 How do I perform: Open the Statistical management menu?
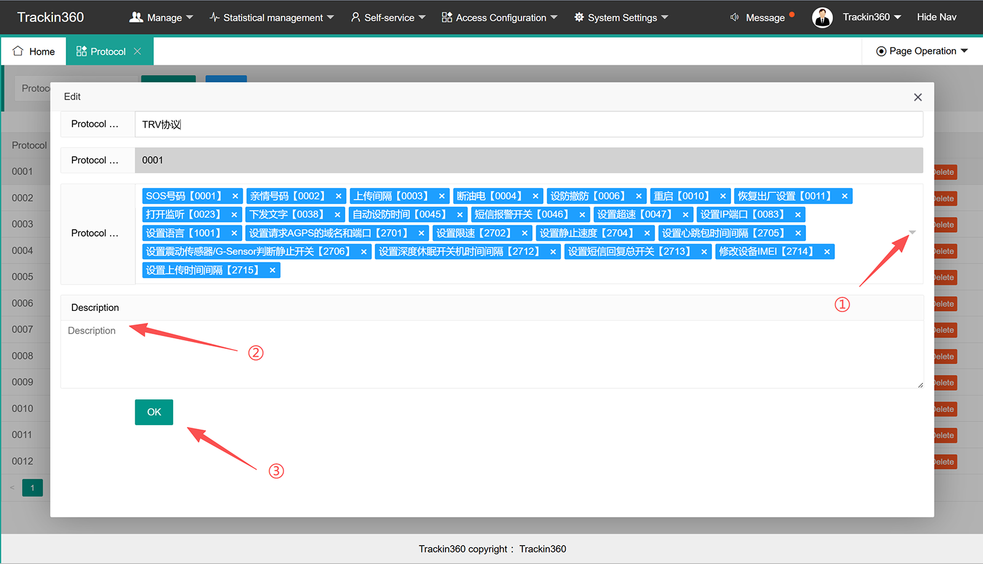pos(272,17)
